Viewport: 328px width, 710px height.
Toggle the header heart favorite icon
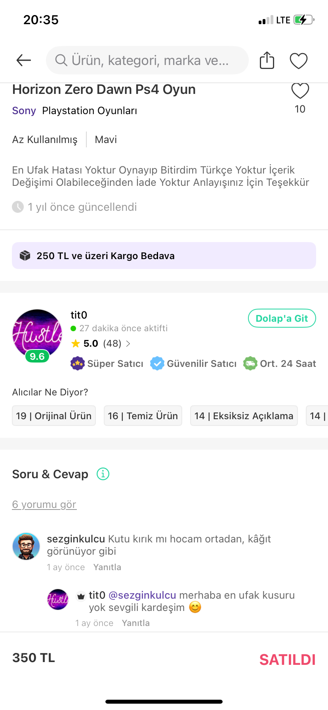click(298, 61)
